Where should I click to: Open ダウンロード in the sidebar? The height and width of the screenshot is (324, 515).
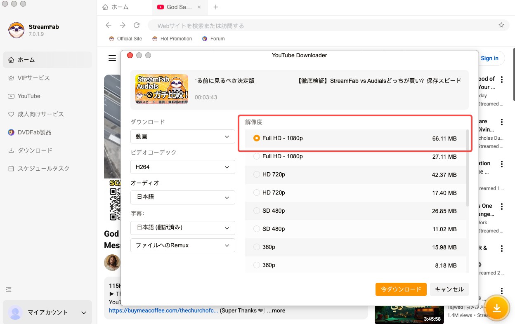tap(47, 150)
